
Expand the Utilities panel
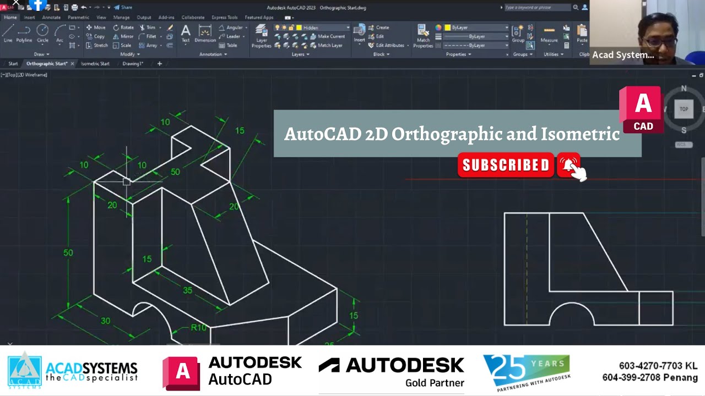pos(554,54)
